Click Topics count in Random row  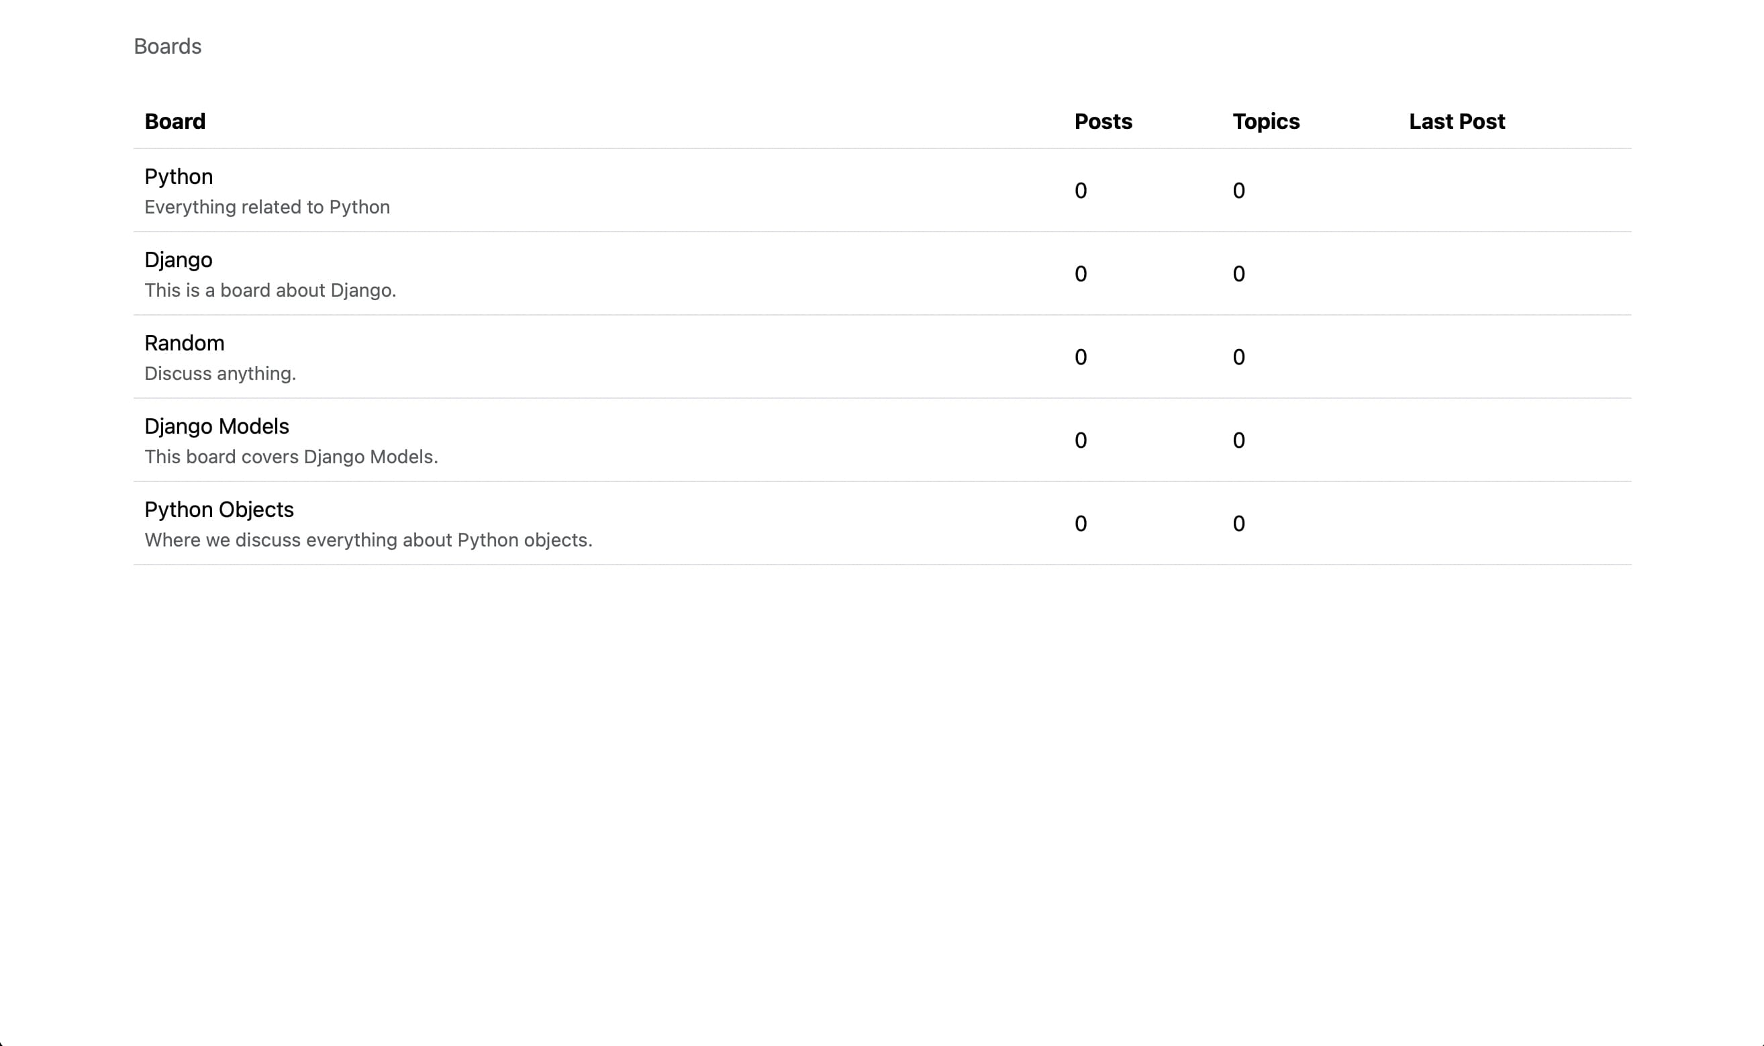[1238, 356]
